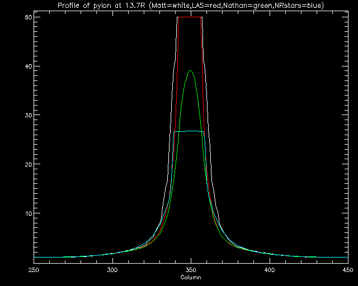Click the y-axis tick label 20

click(x=28, y=164)
